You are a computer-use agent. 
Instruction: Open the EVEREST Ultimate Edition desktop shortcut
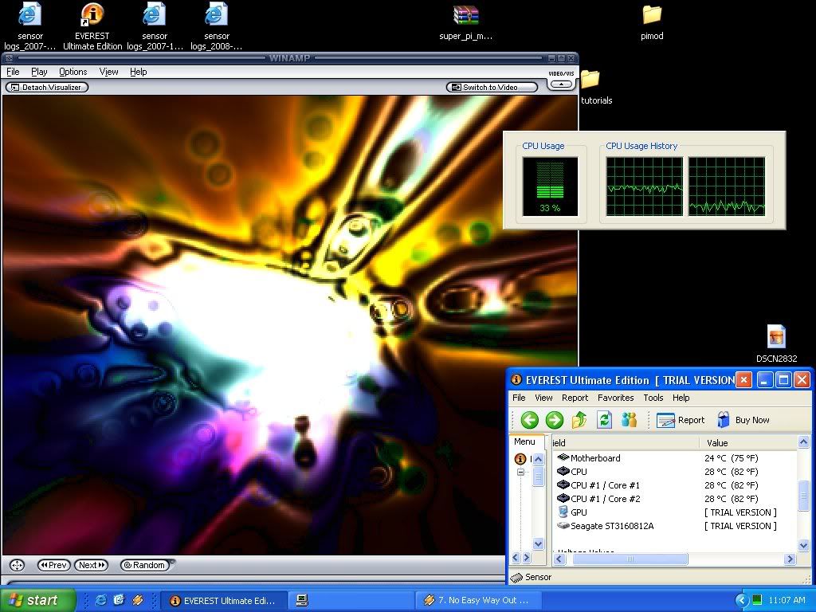(92, 26)
